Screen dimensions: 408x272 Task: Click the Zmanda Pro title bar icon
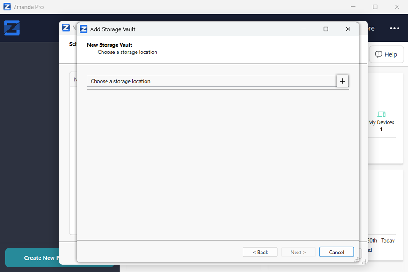7,7
